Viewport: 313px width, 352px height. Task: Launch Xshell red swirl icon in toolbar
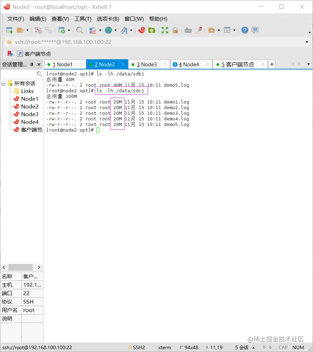click(142, 30)
